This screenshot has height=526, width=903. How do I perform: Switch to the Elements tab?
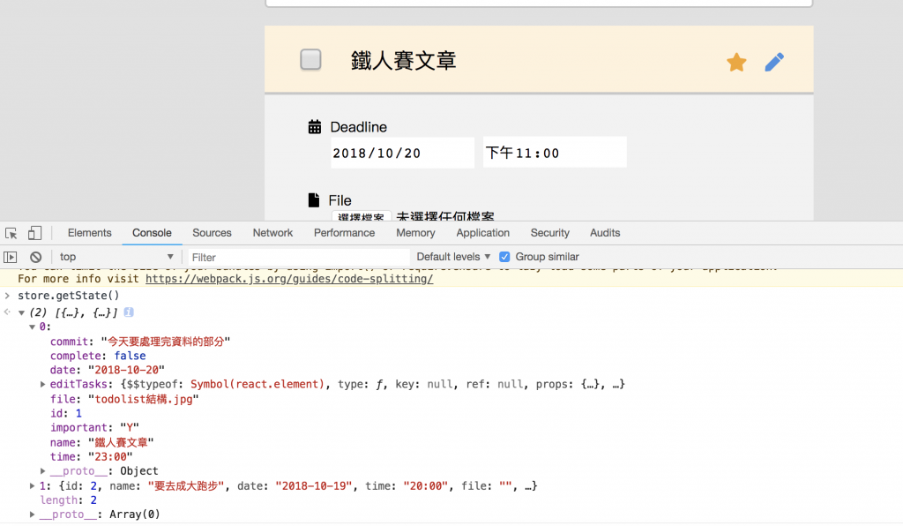click(89, 233)
